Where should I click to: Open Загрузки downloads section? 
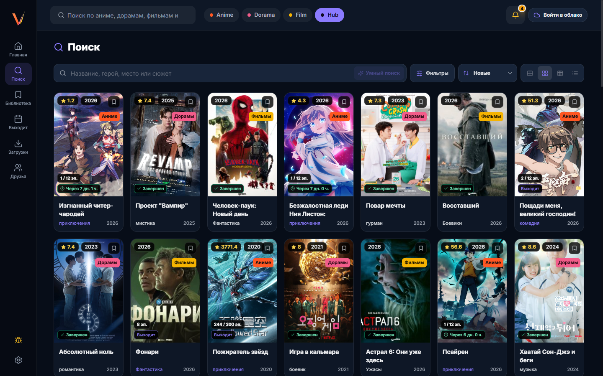(x=18, y=147)
